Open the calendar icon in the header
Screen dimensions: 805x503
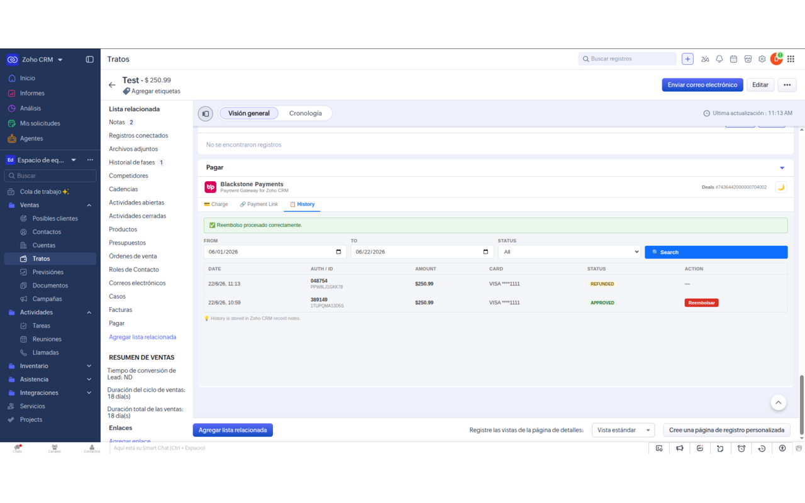click(x=733, y=59)
